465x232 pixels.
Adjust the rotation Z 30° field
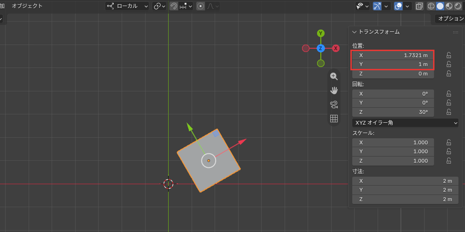coord(393,112)
